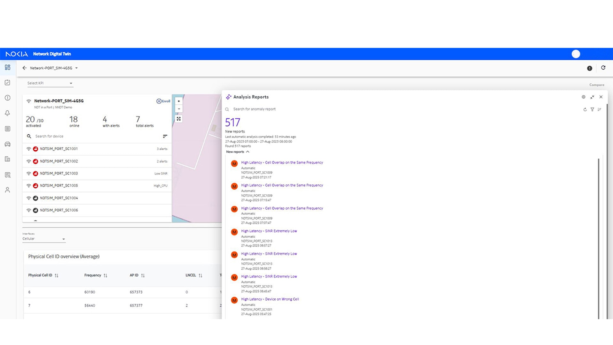
Task: Select device NDTSIM_PORT_SC1003 in list
Action: 59,173
